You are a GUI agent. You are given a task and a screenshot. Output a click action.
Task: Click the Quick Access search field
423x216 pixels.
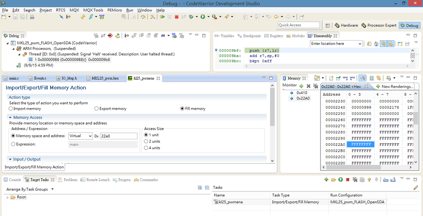coord(299,25)
